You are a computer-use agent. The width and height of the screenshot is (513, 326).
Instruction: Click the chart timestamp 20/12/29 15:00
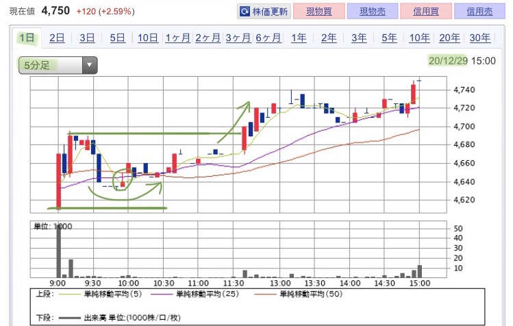click(x=462, y=61)
